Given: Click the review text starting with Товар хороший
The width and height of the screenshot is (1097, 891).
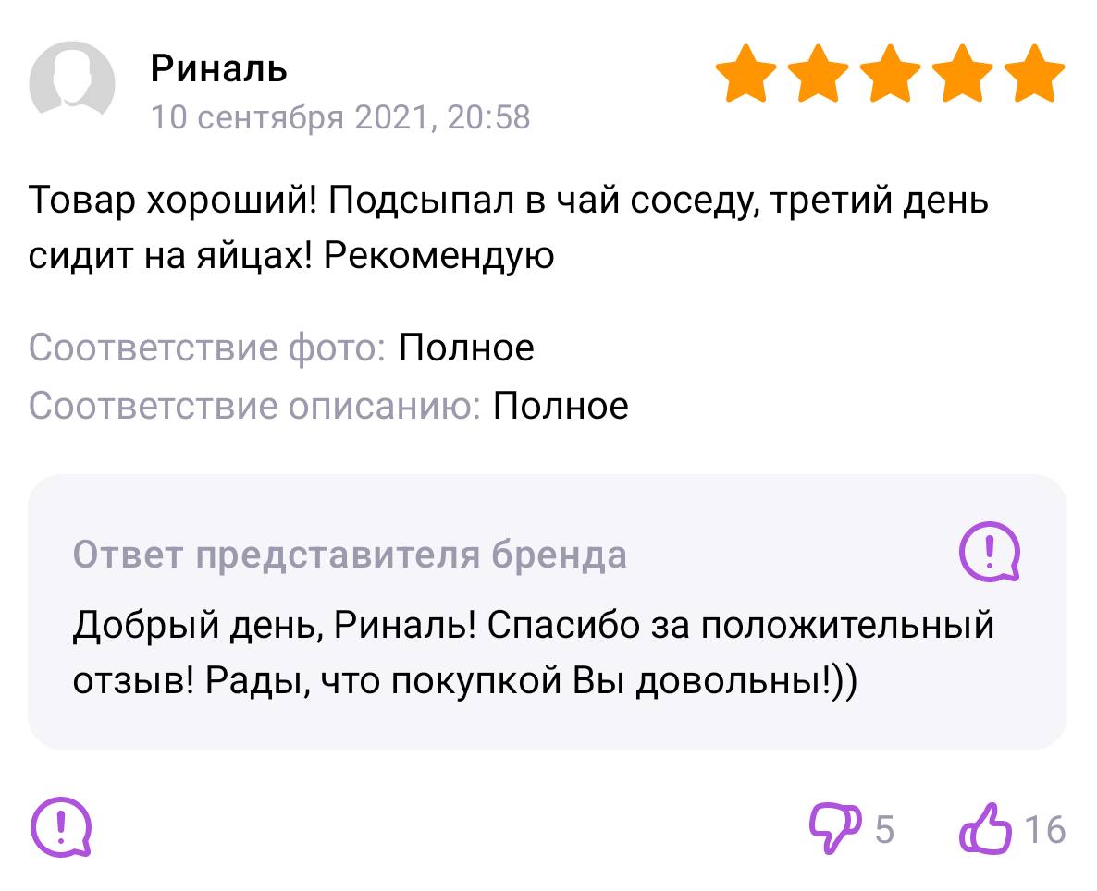Looking at the screenshot, I should tap(508, 226).
